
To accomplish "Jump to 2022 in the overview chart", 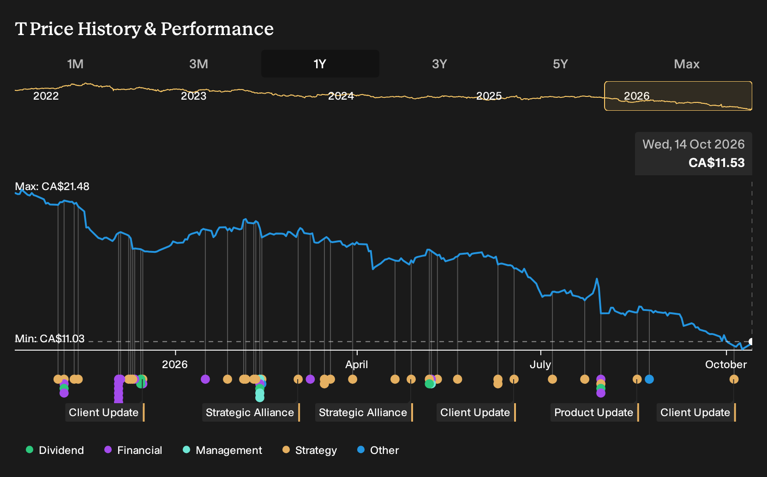I will coord(46,96).
